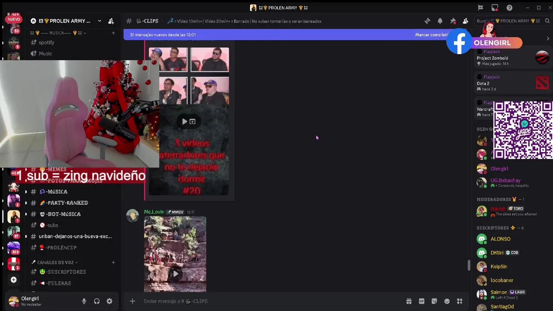This screenshot has width=553, height=311.
Task: Play the Mc.Lovin video attachment
Action: pyautogui.click(x=175, y=274)
